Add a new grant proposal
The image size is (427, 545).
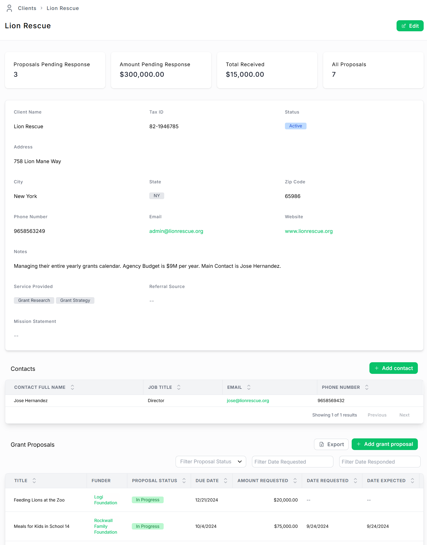click(x=385, y=444)
